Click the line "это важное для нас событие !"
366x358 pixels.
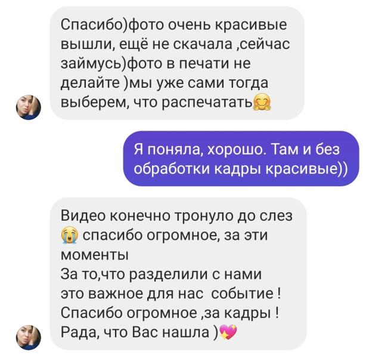coord(170,294)
